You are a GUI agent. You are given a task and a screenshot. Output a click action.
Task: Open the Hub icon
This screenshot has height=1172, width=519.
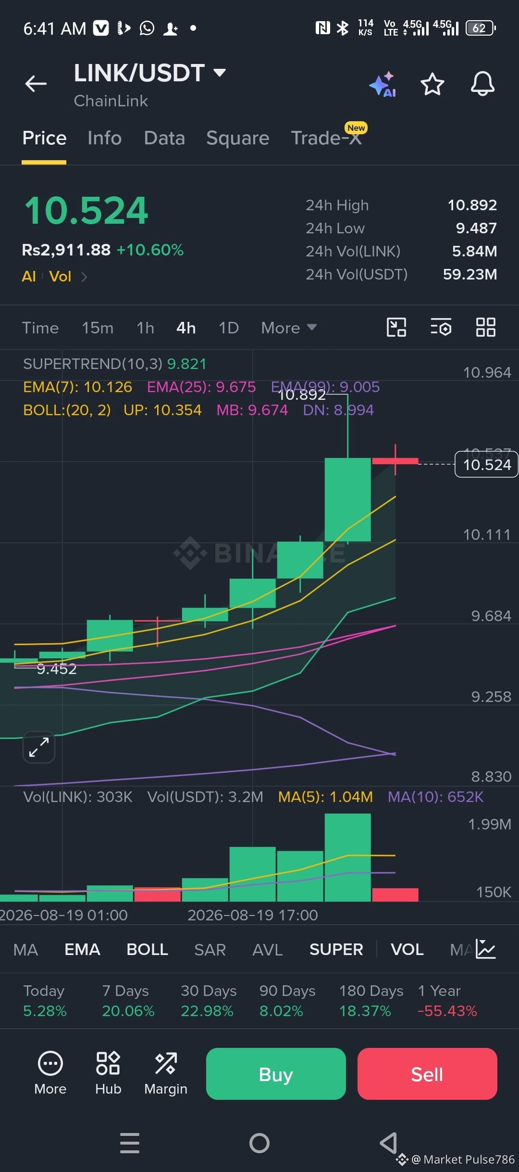pos(108,1074)
